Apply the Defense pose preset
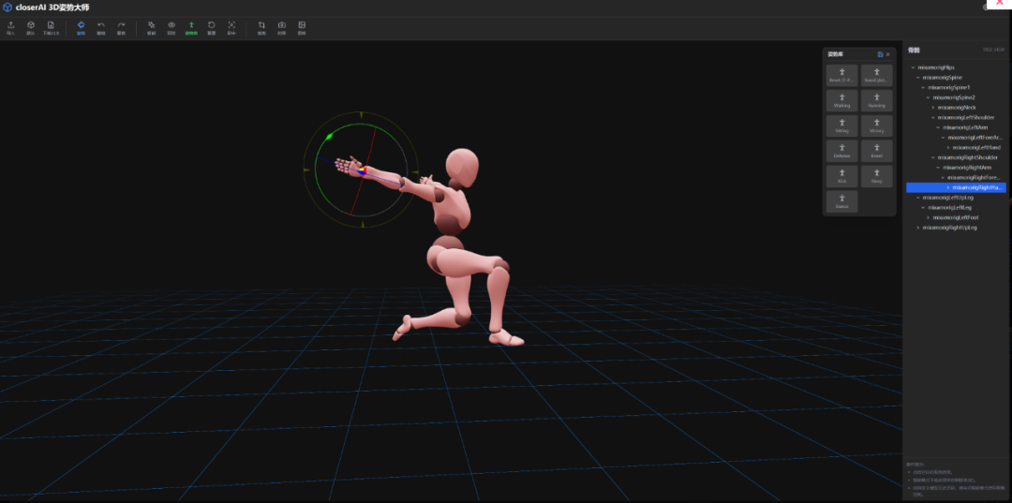1012x503 pixels. coord(842,151)
